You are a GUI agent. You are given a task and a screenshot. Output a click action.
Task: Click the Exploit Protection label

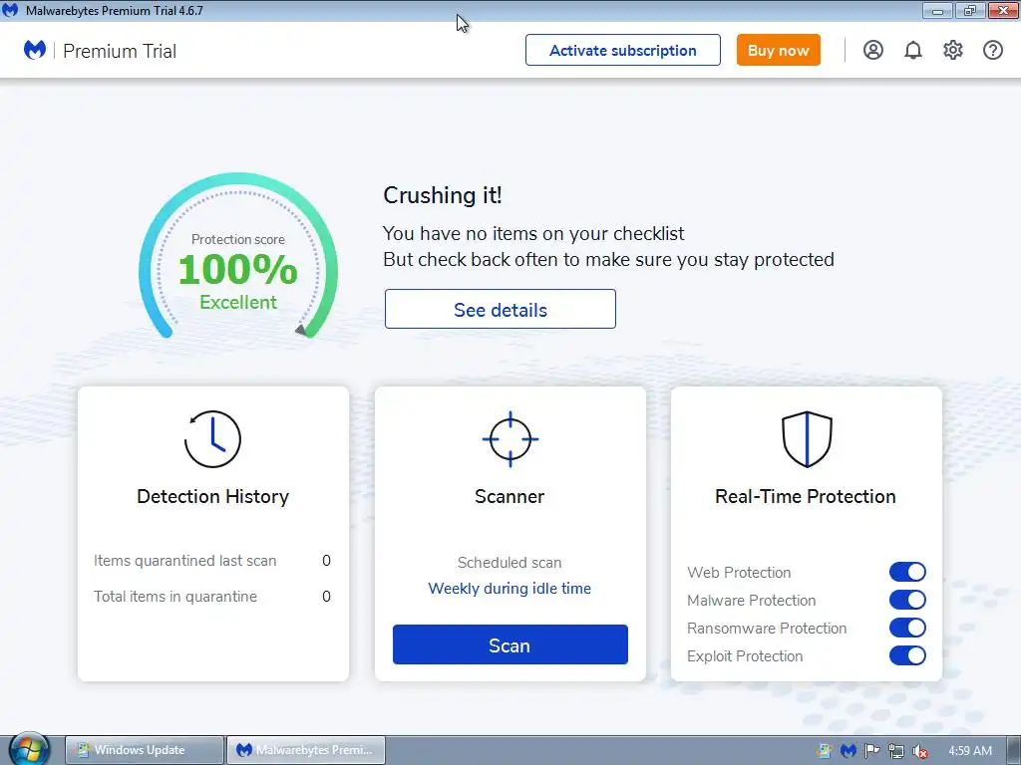pos(745,656)
